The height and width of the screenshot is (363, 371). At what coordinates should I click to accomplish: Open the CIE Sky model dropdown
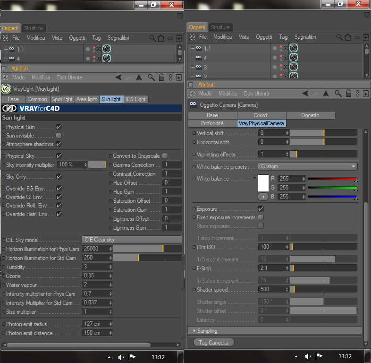(x=132, y=240)
